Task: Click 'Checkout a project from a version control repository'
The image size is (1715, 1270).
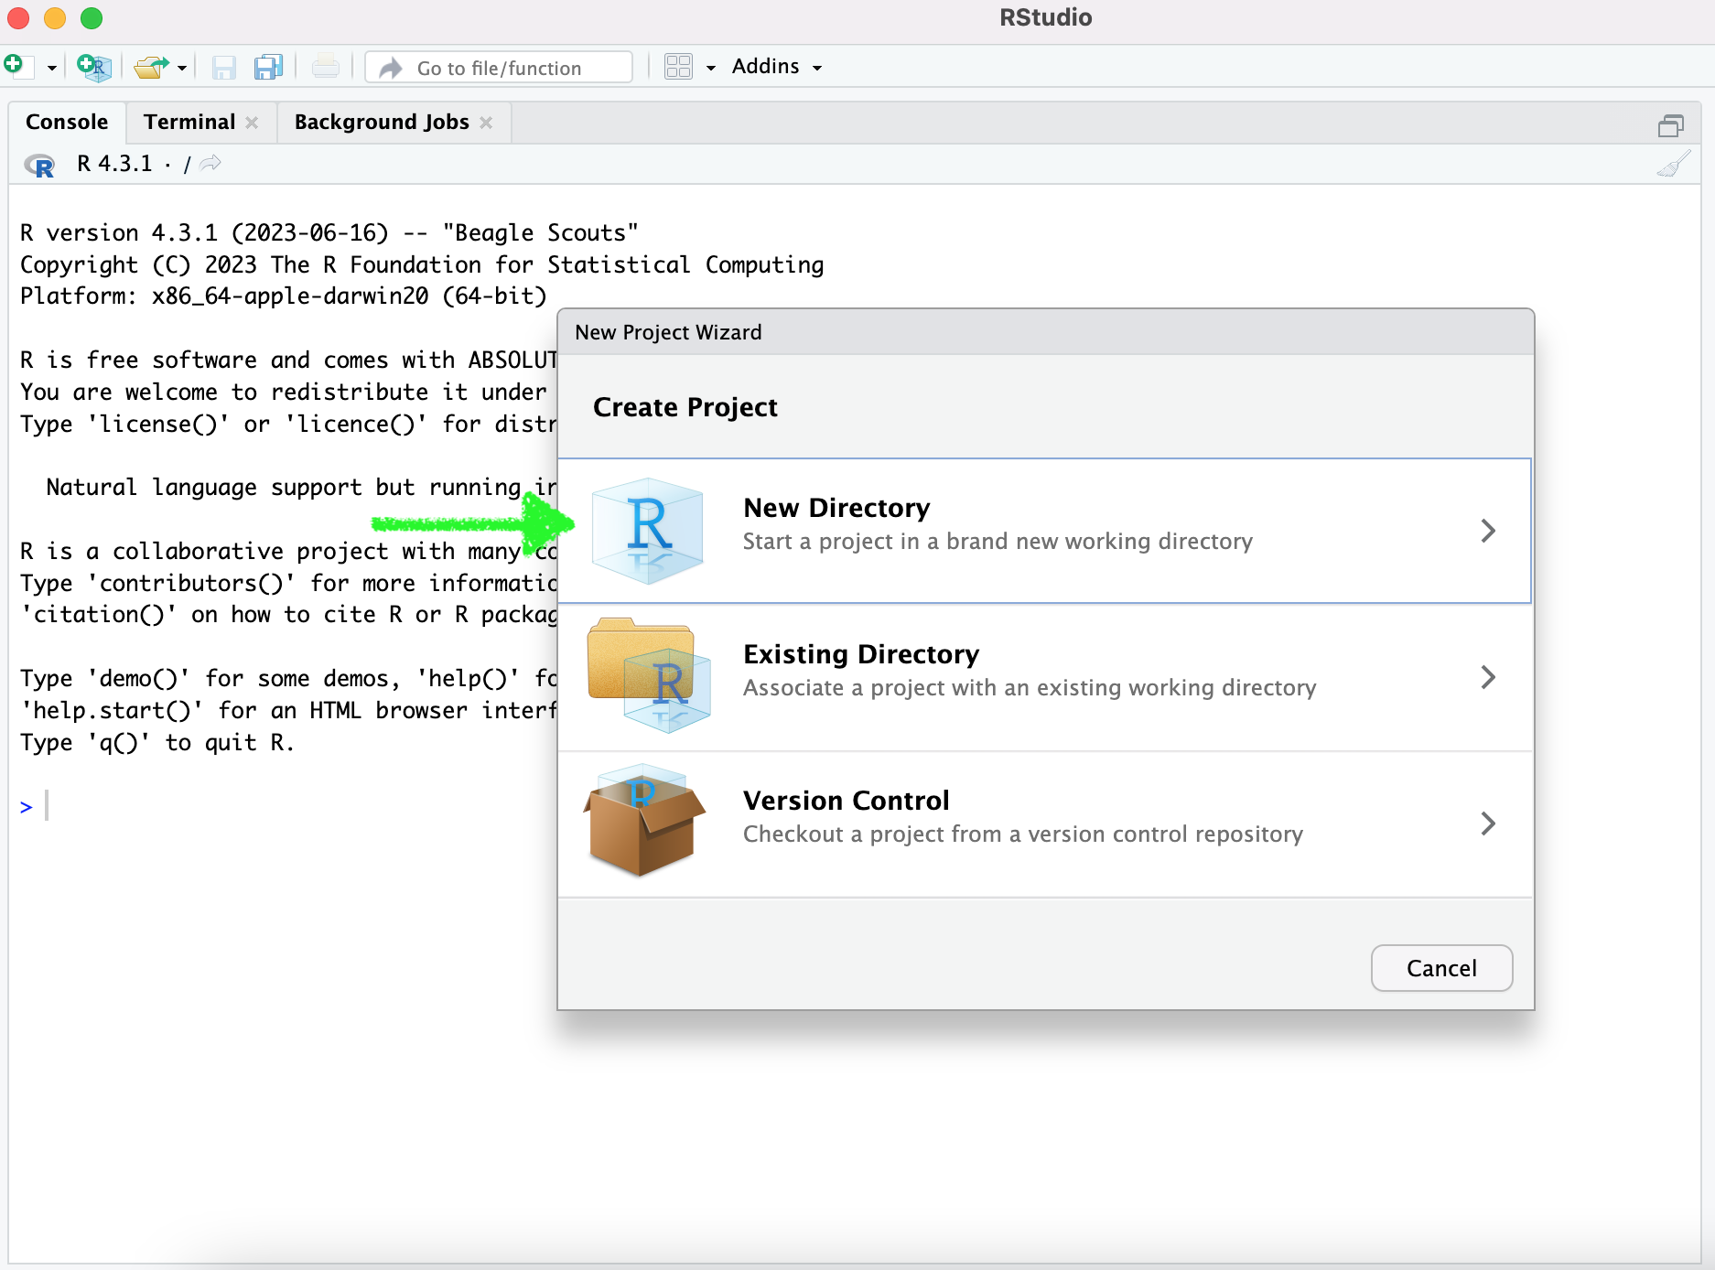Action: tap(1023, 834)
